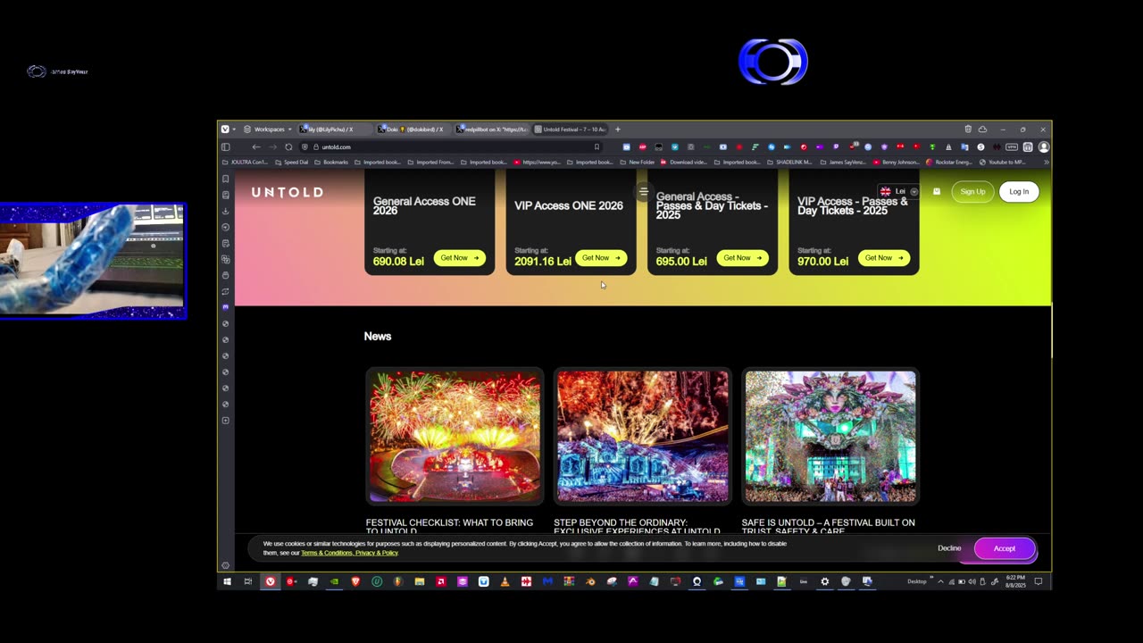Image resolution: width=1143 pixels, height=643 pixels.
Task: Open Festival Checklist news thumbnail
Action: pyautogui.click(x=455, y=437)
